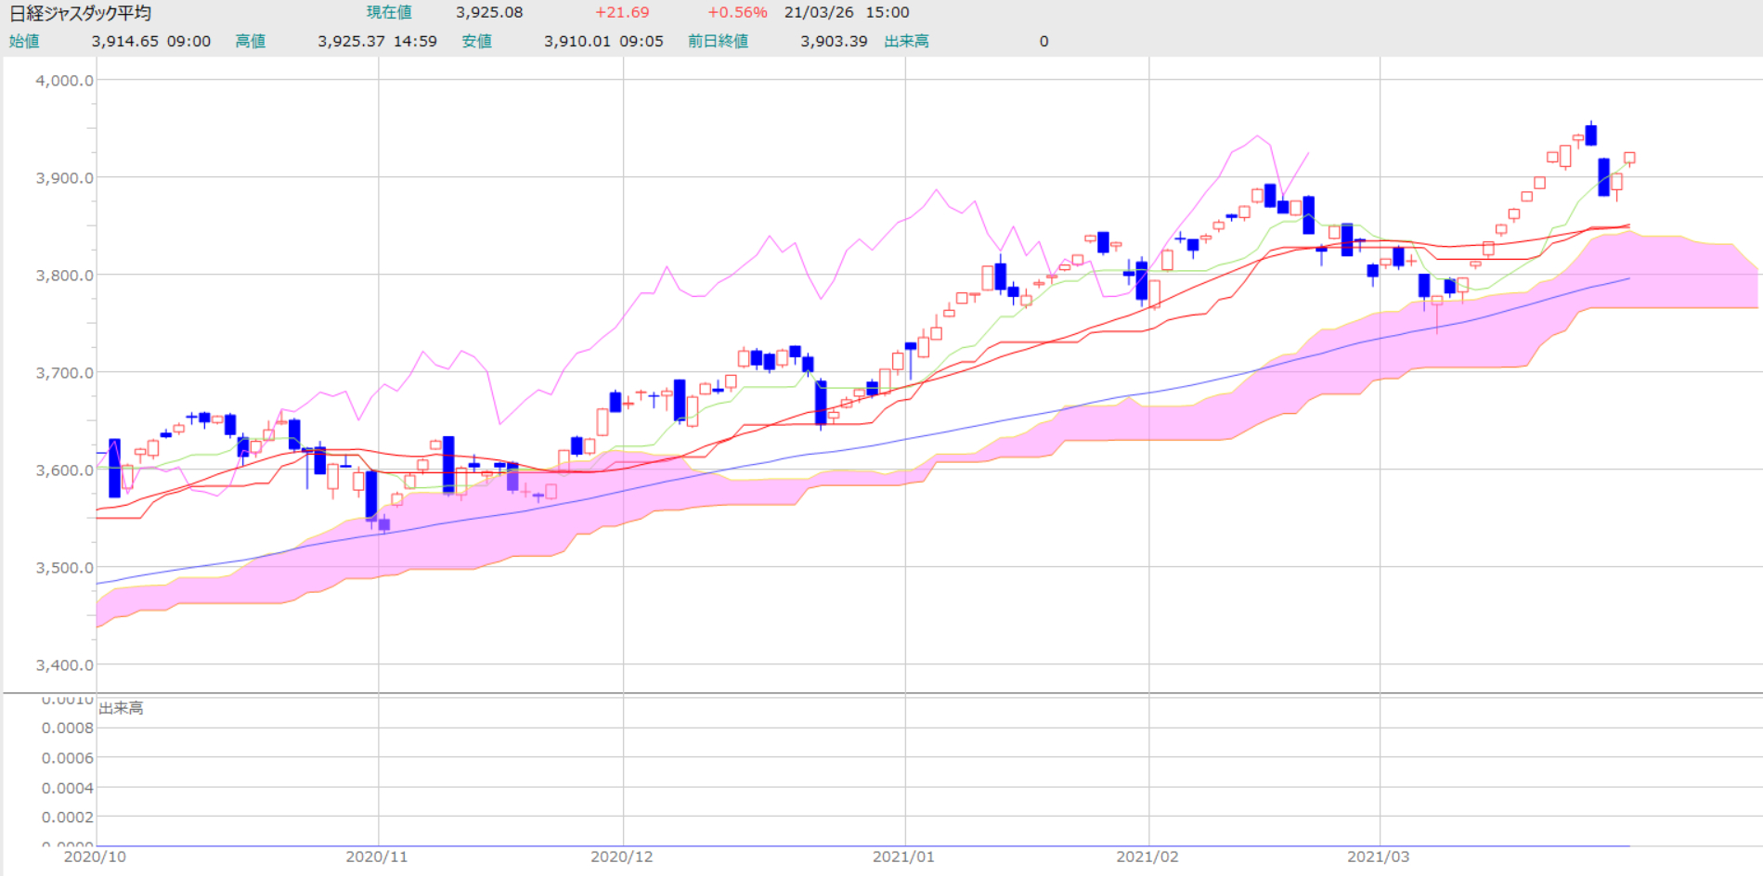Select the high price 3,925.37

coord(352,42)
